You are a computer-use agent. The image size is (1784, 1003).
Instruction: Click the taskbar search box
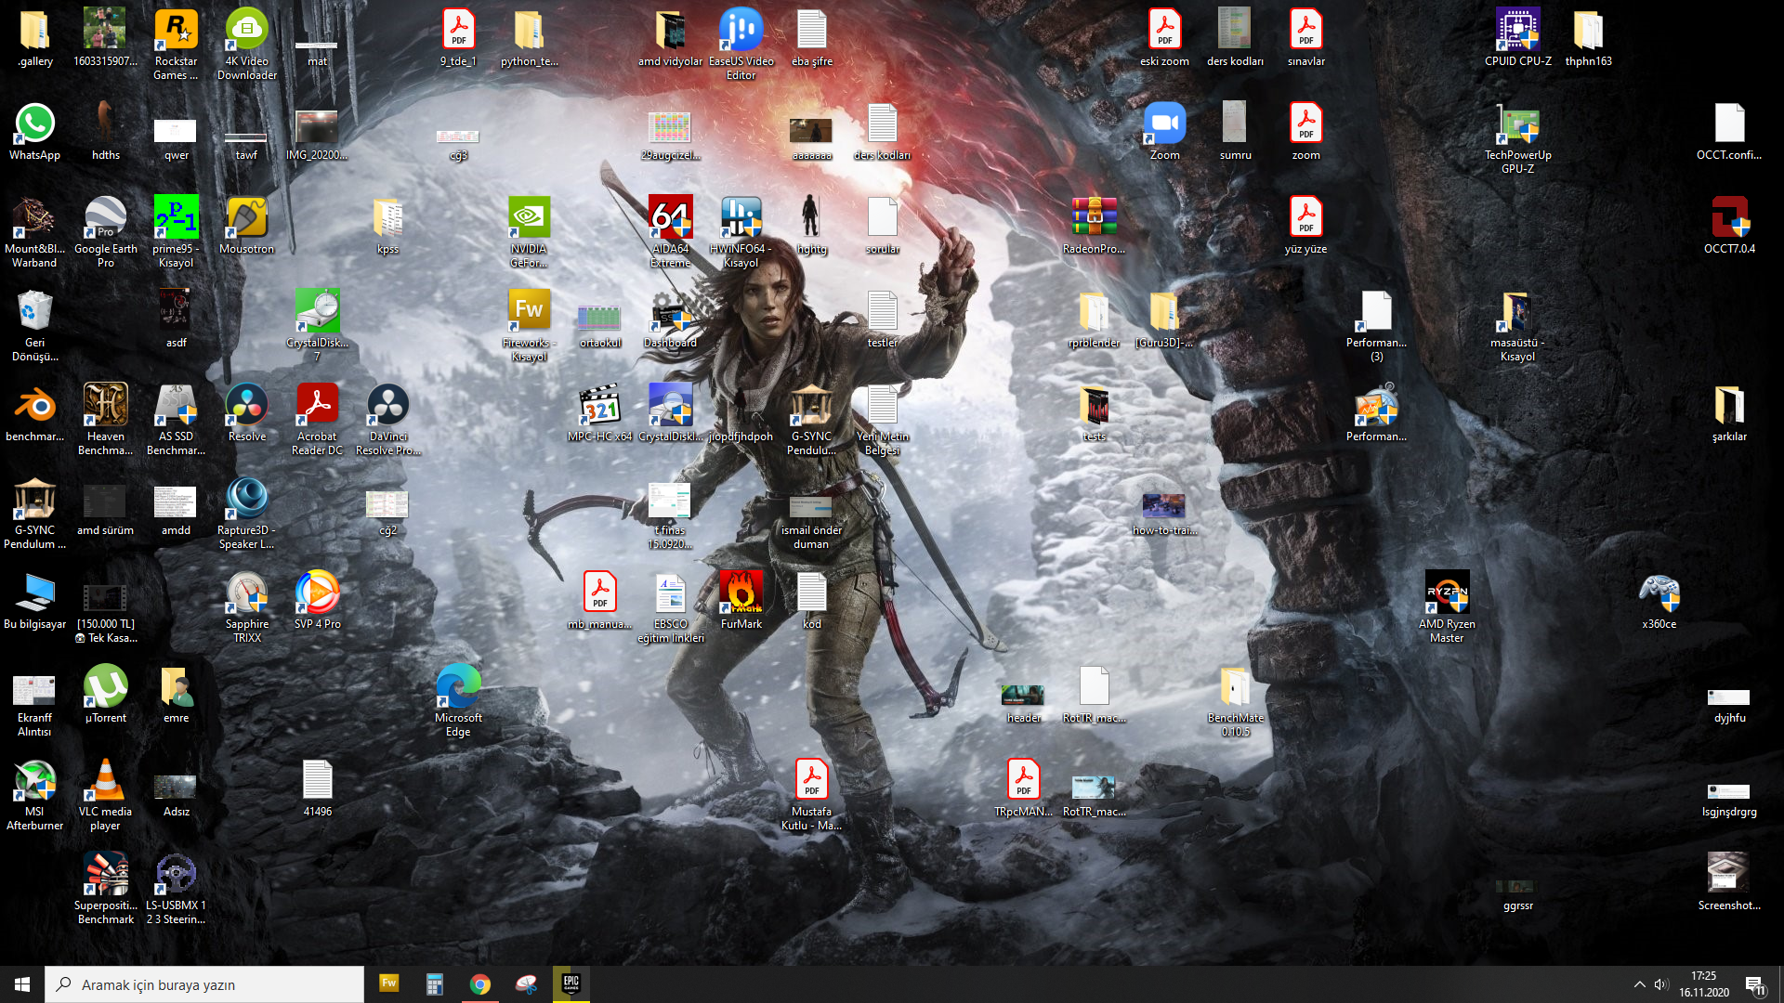point(204,984)
